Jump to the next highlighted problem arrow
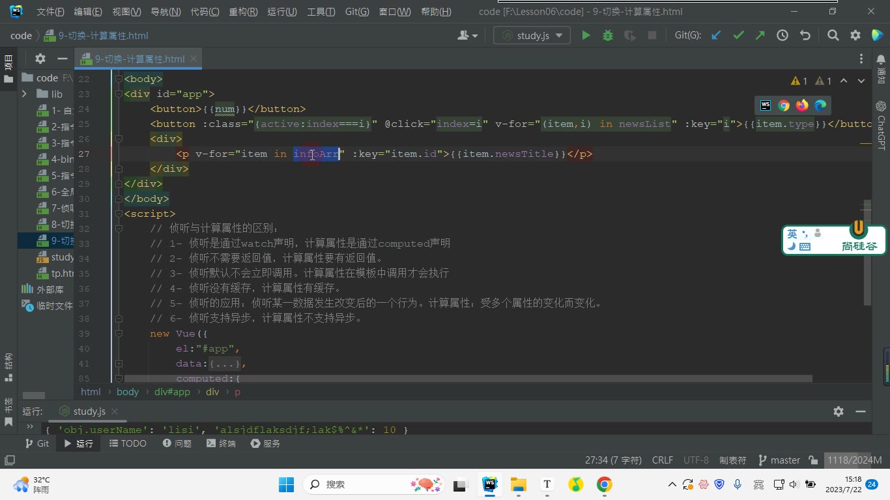Image resolution: width=890 pixels, height=500 pixels. 861,81
